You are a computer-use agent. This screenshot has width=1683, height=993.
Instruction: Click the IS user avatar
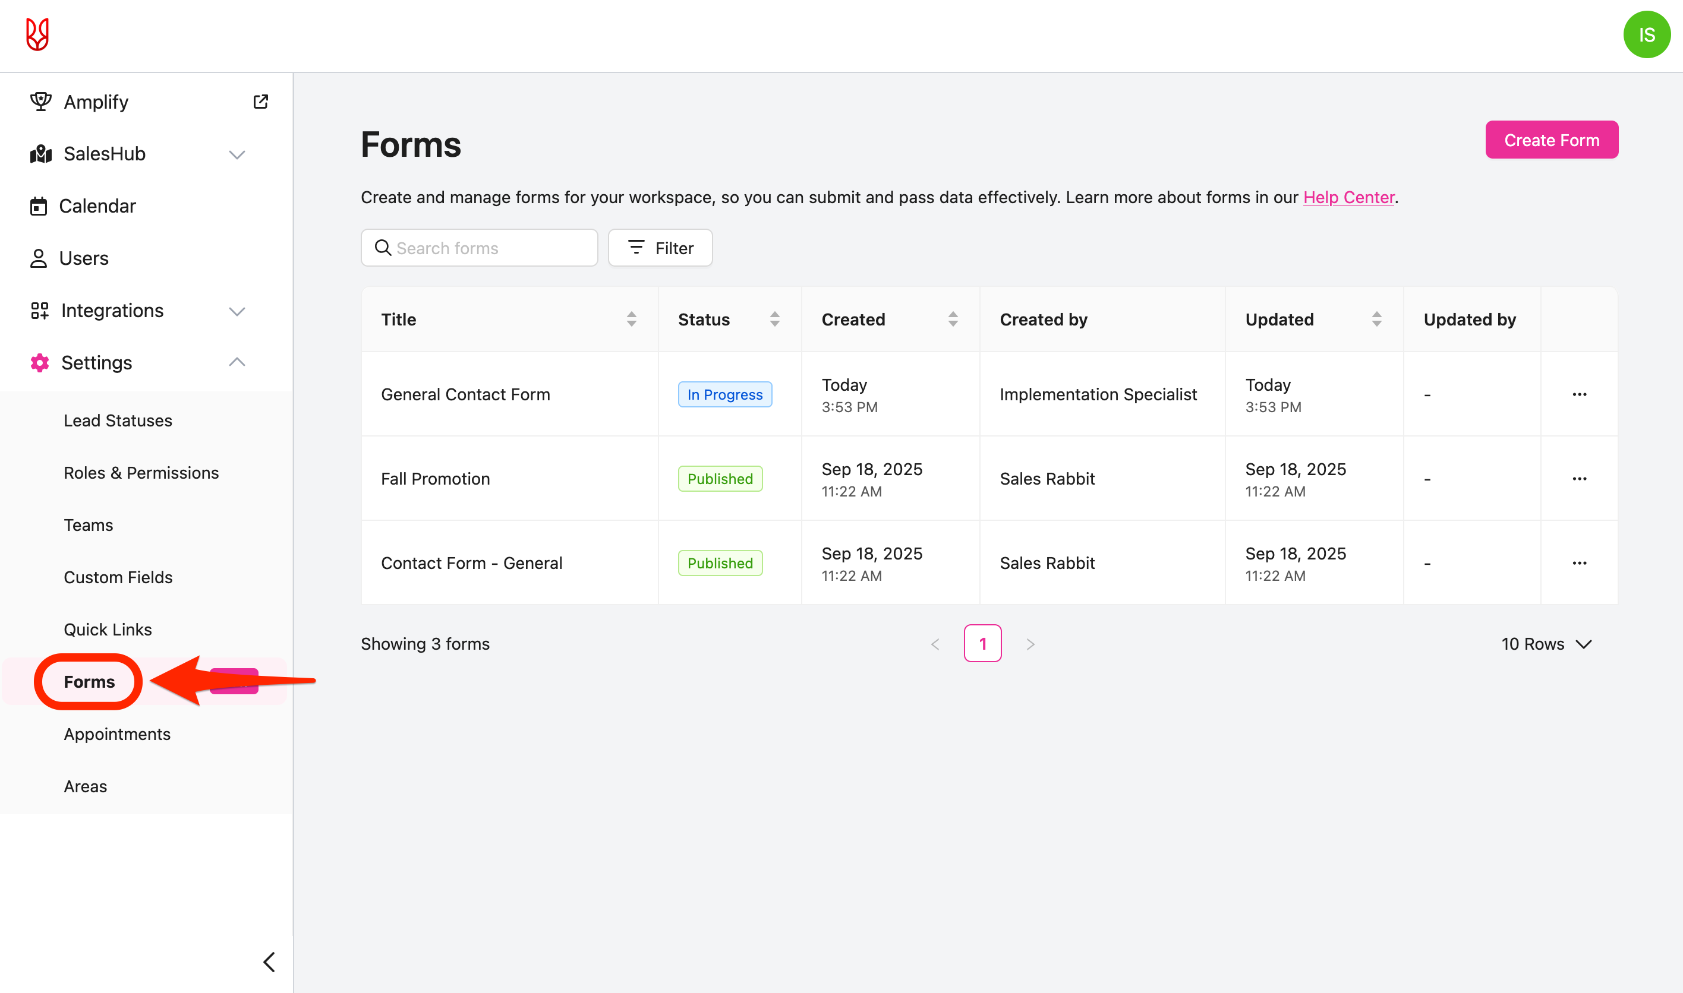click(x=1646, y=35)
